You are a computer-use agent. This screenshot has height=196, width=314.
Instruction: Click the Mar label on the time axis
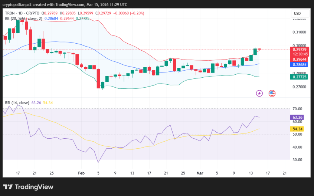point(200,173)
